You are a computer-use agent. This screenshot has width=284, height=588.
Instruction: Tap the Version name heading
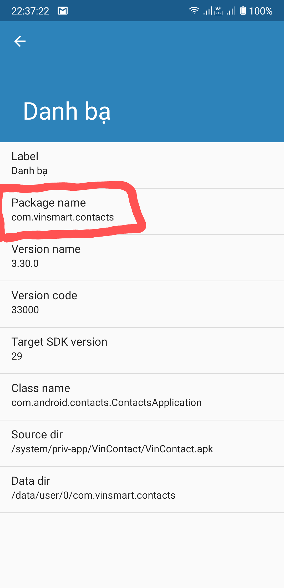pyautogui.click(x=46, y=249)
